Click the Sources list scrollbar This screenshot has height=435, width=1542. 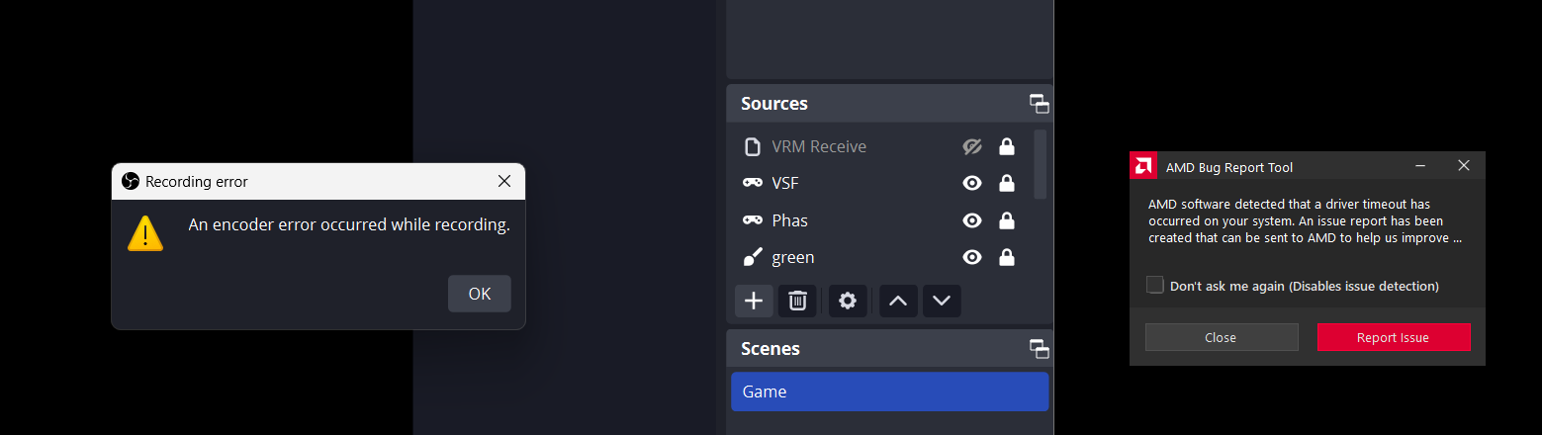(1040, 164)
